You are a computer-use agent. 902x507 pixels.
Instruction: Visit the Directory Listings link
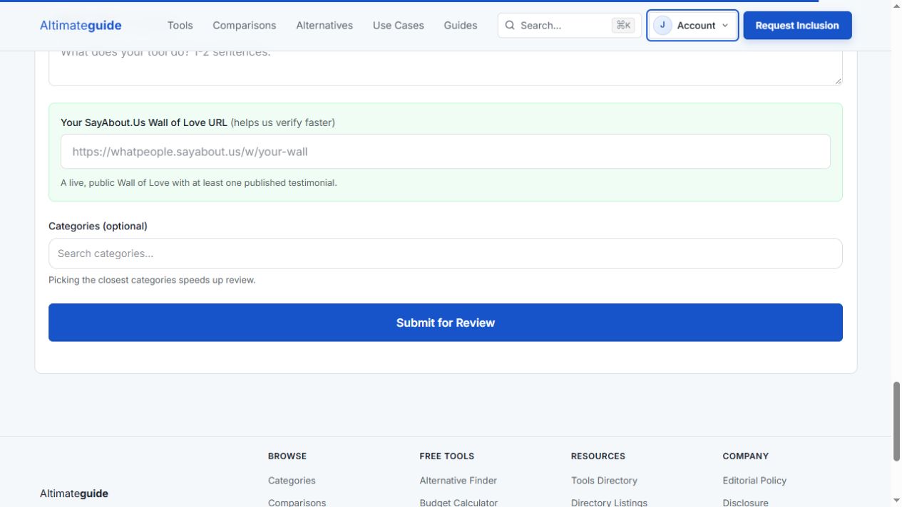pos(609,502)
